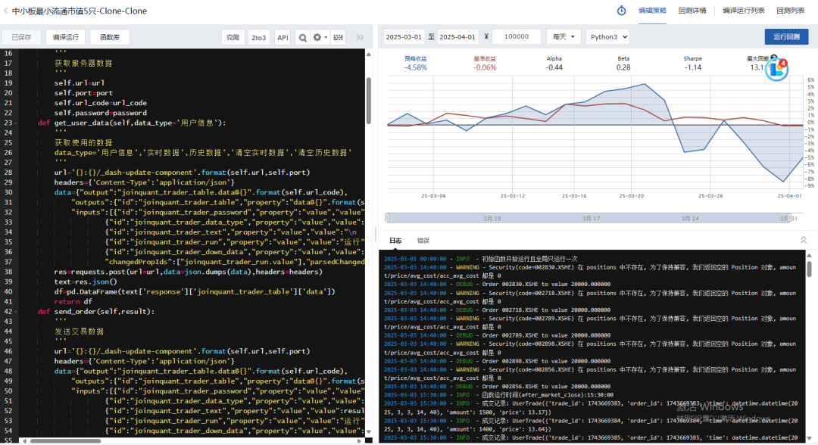Collapse the log panel with the chevron icon
818x445 pixels.
(804, 240)
